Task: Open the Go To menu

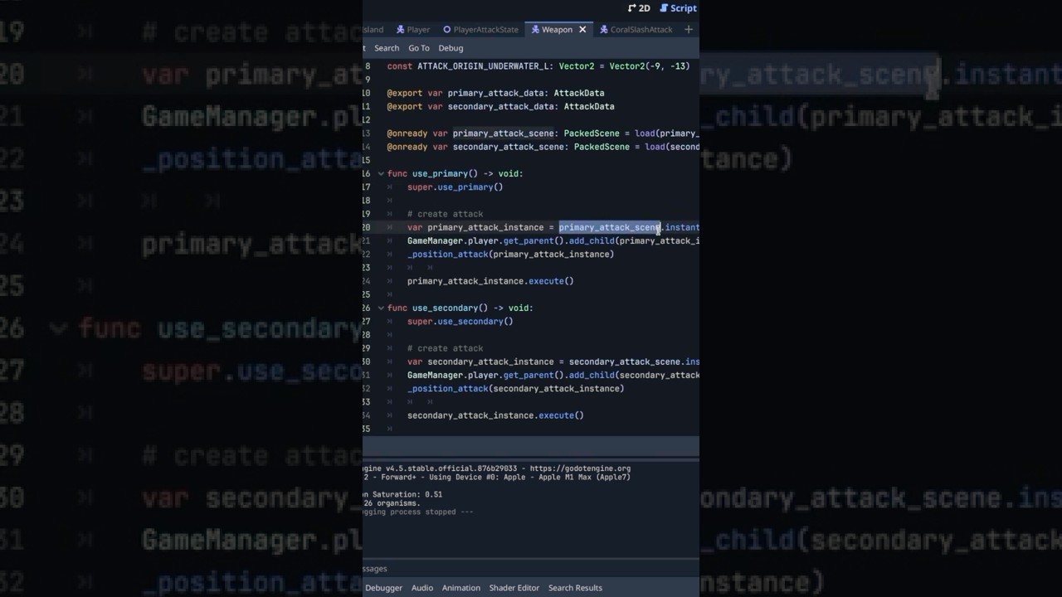Action: (x=419, y=48)
